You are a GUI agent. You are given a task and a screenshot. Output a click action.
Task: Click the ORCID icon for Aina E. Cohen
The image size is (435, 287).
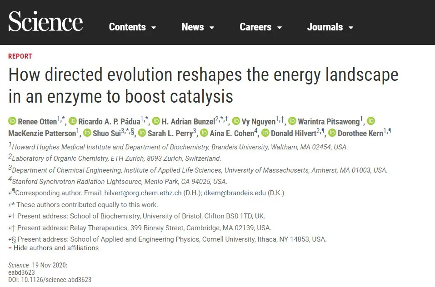coord(204,133)
